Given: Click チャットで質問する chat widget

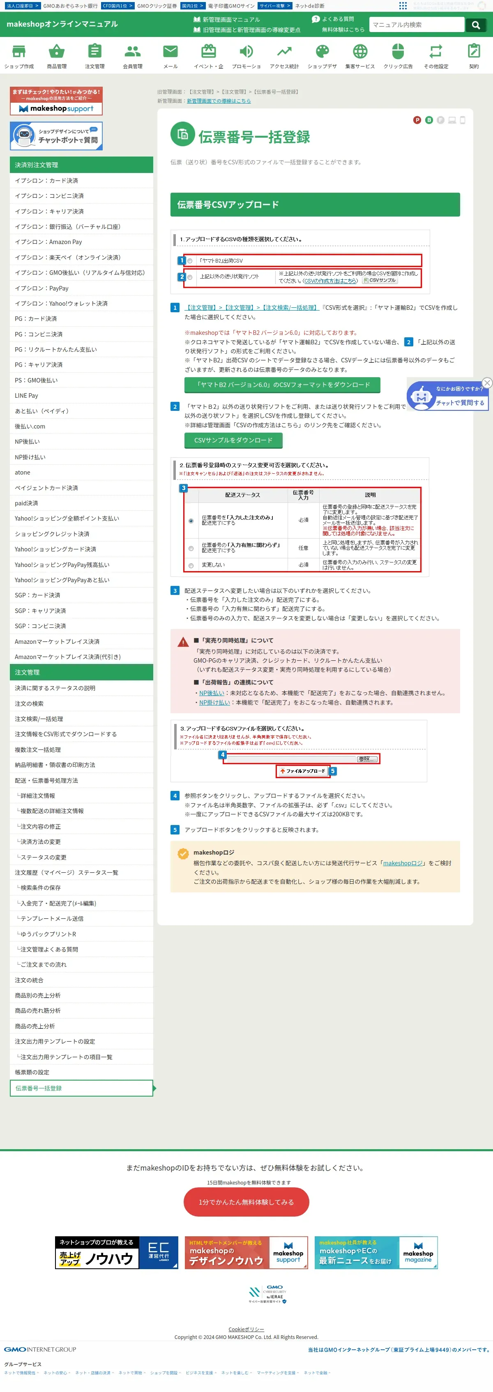Looking at the screenshot, I should 447,396.
